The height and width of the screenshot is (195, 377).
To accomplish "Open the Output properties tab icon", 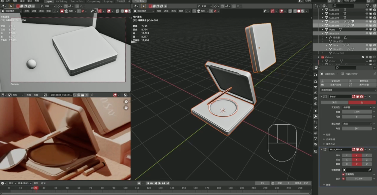I will (x=316, y=87).
